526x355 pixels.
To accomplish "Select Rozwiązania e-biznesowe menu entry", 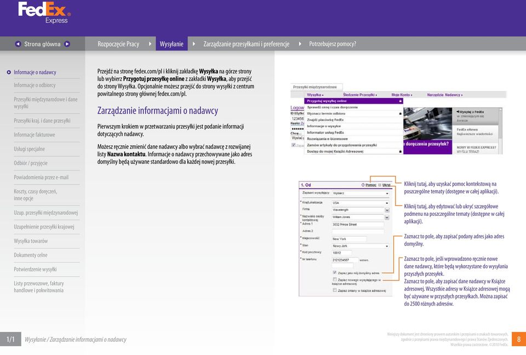I will tap(353, 139).
